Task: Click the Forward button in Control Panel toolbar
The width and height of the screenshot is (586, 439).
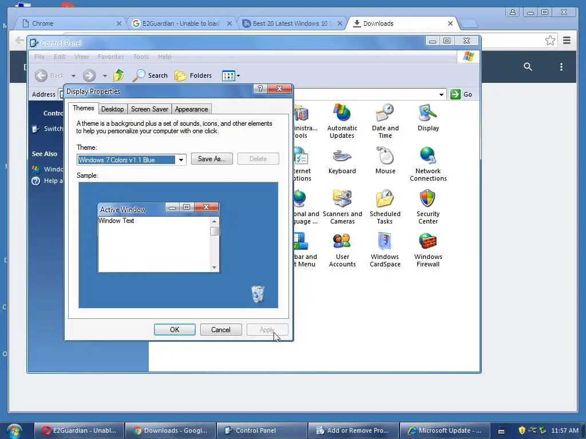Action: (x=89, y=75)
